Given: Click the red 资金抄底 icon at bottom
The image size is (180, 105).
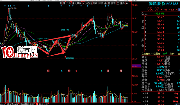Looking at the screenshot, I should (37, 104).
